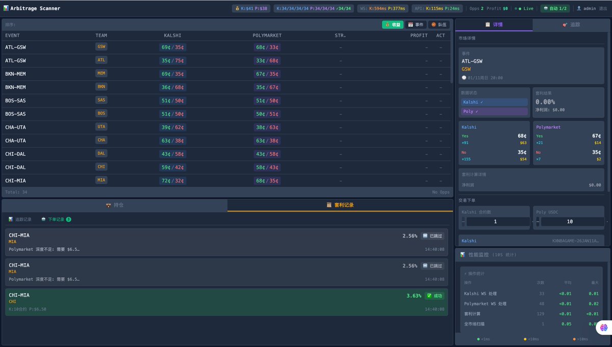Click the K:34/34/34/34 market count badge

(x=313, y=8)
